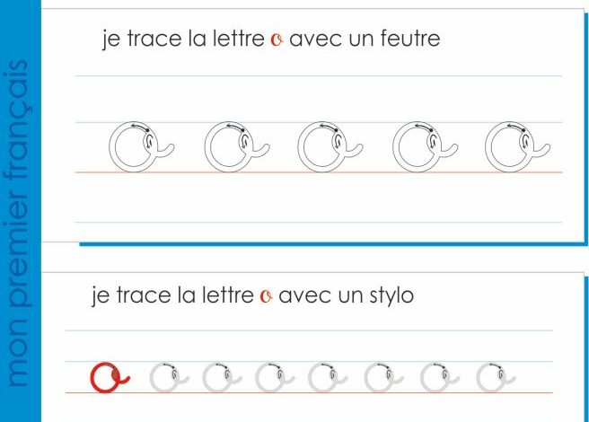Click the fourth outlined letter o in feutre row
589x422 pixels.
[x=426, y=147]
